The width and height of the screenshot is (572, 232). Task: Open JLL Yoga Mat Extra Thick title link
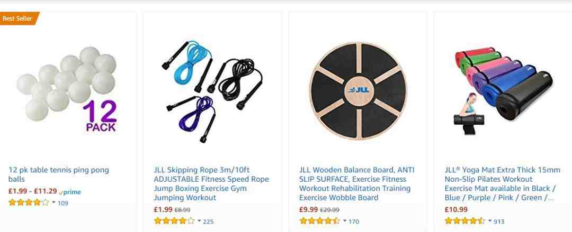tap(502, 183)
